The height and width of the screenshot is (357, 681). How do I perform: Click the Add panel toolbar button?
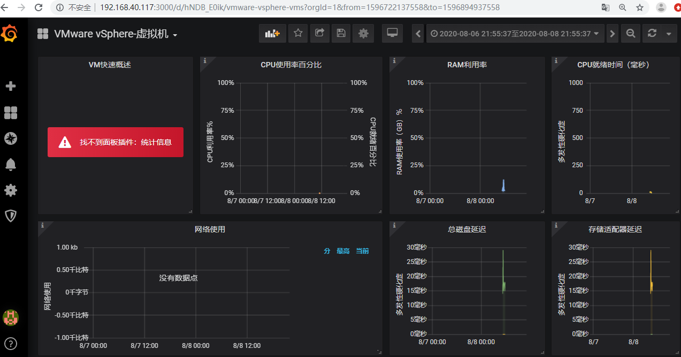click(x=272, y=33)
